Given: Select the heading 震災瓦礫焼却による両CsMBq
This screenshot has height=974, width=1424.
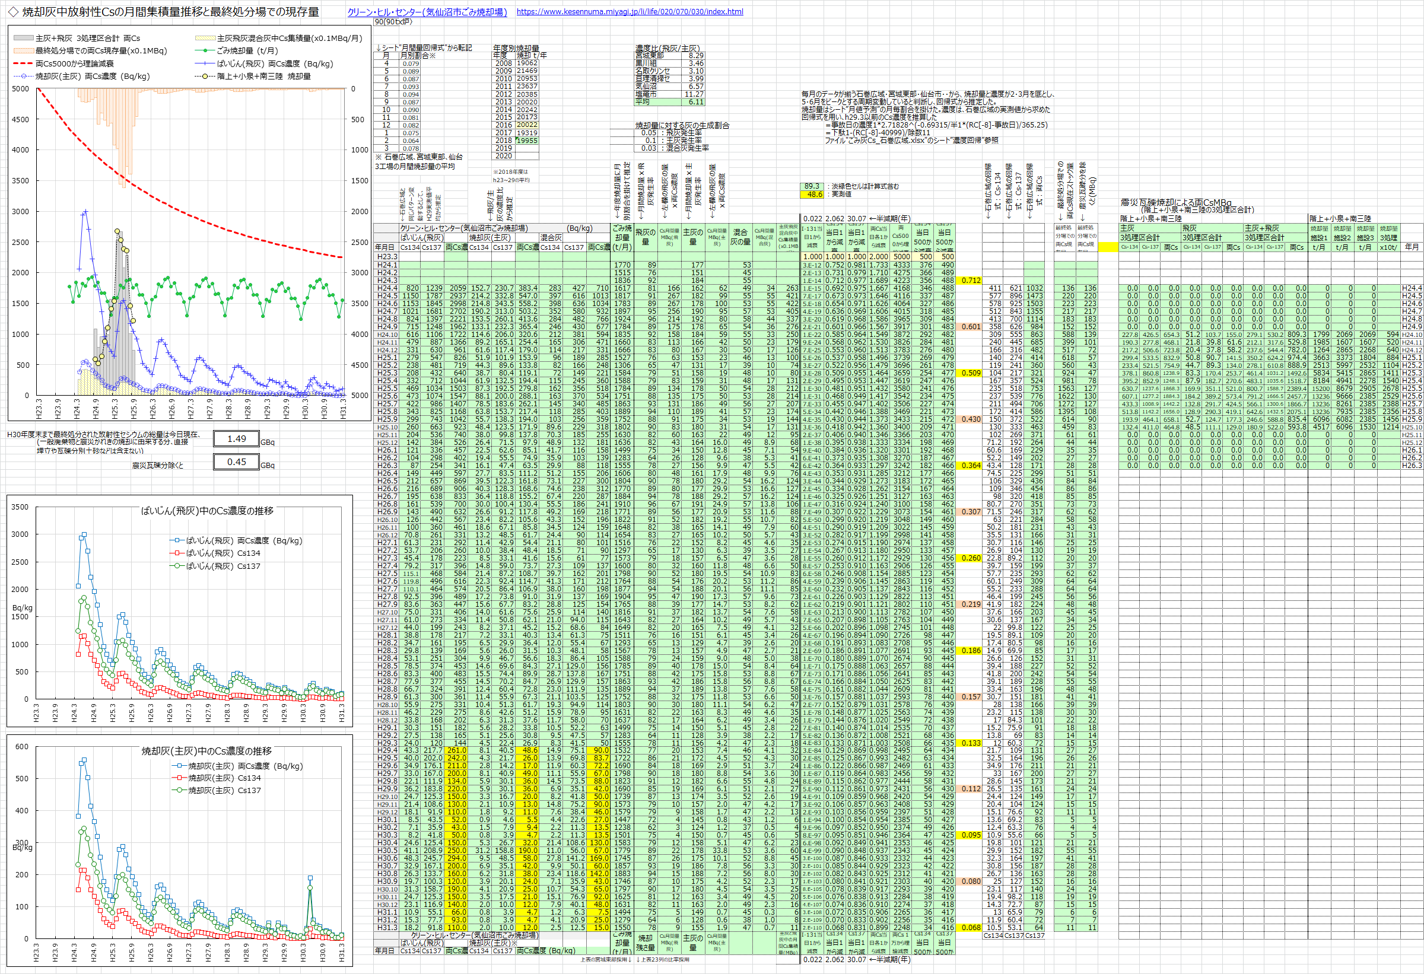Looking at the screenshot, I should [x=1176, y=202].
